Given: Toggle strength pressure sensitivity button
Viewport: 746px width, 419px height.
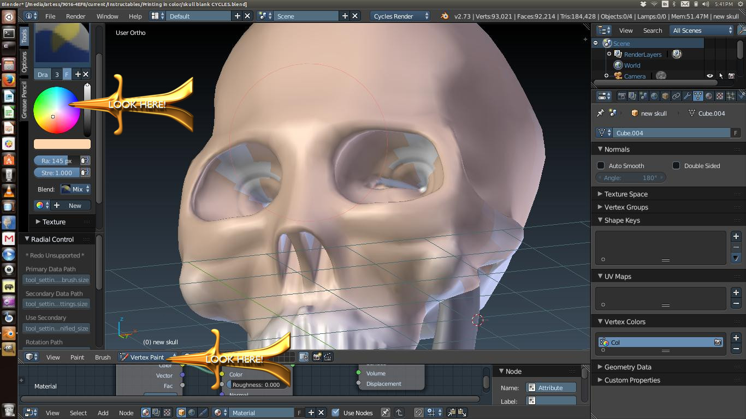Looking at the screenshot, I should click(x=85, y=172).
